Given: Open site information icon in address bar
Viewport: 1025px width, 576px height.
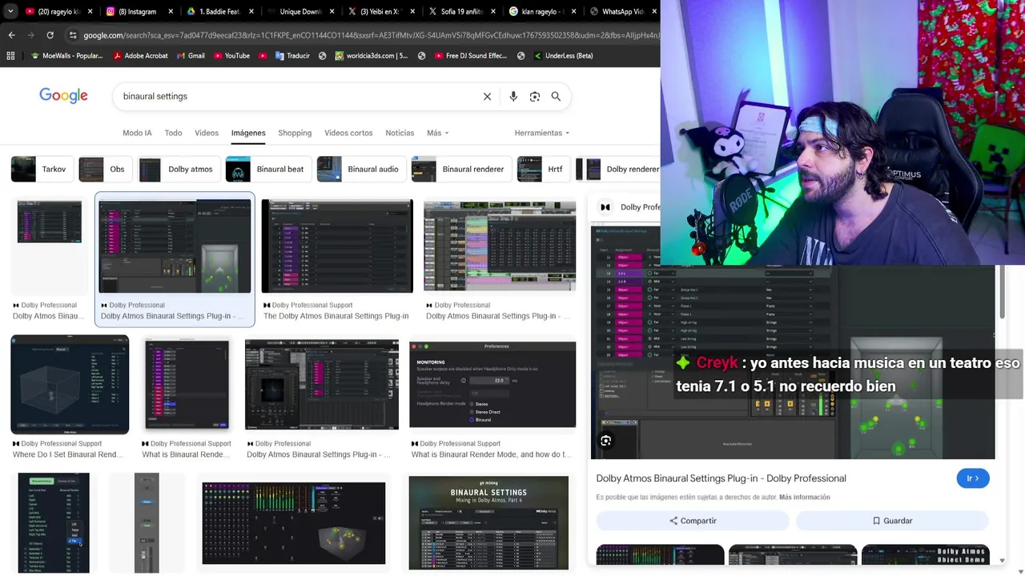Looking at the screenshot, I should tap(73, 35).
